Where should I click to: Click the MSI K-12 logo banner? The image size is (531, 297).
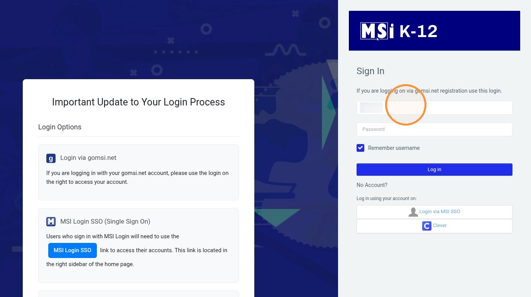[x=435, y=31]
